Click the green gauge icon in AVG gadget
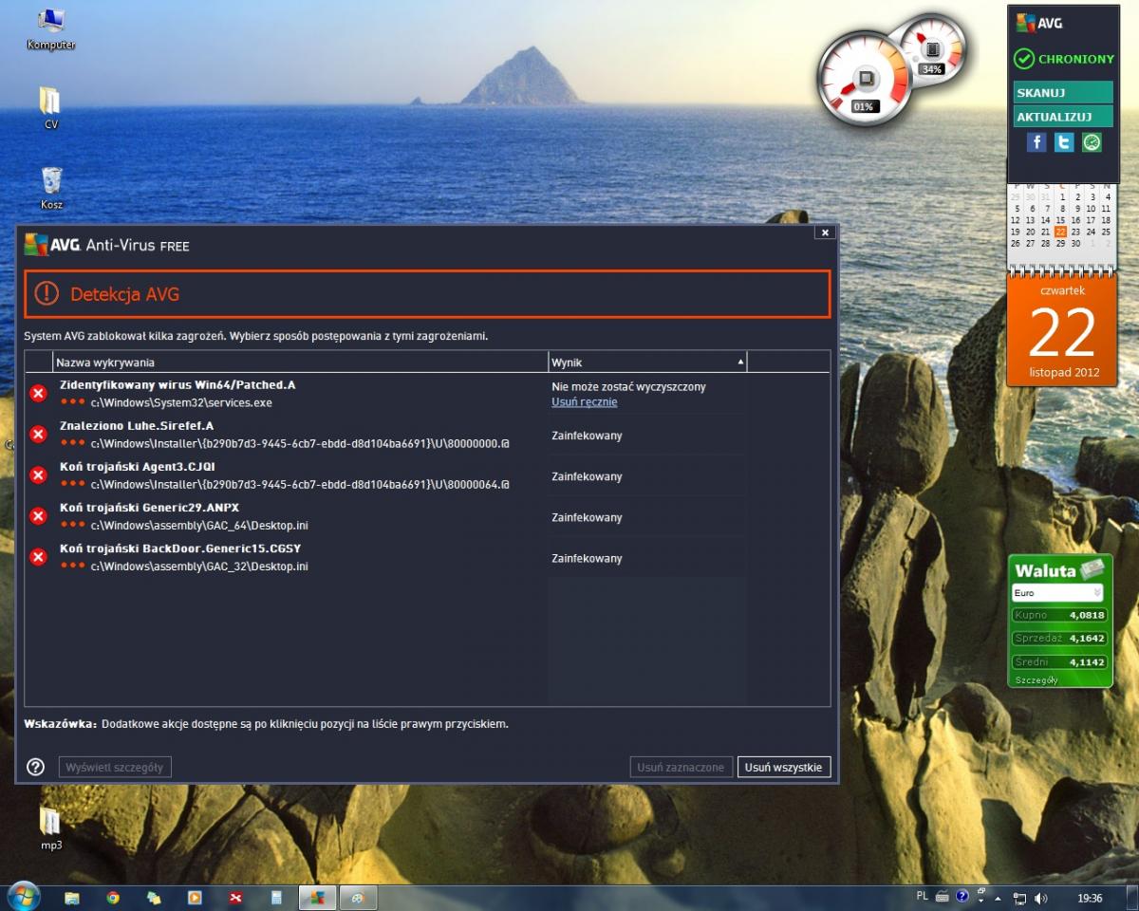Viewport: 1139px width, 911px height. 1092,142
